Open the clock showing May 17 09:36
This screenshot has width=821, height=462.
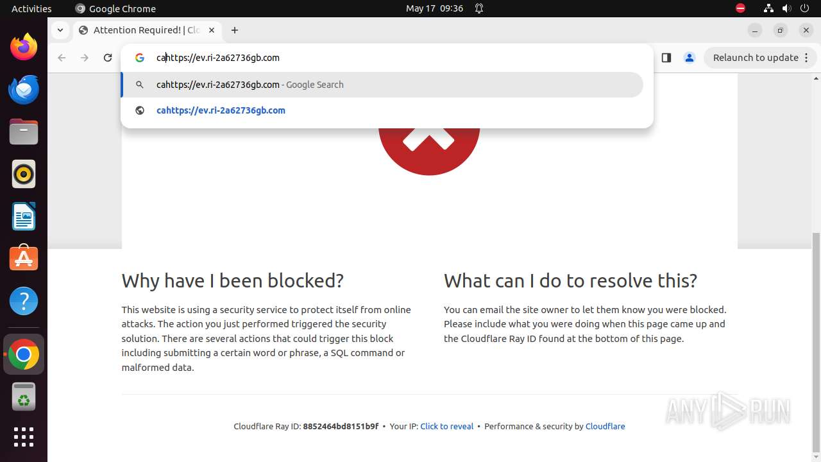pos(434,8)
